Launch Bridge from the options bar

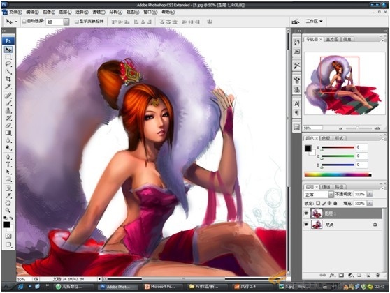296,22
